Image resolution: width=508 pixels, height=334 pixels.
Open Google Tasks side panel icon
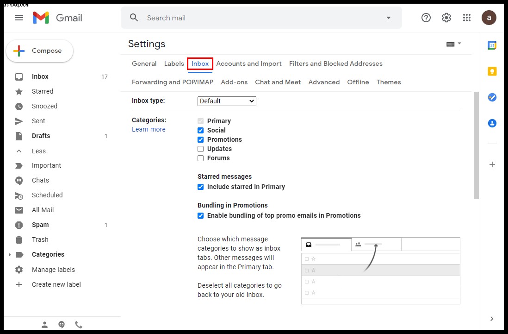click(x=492, y=97)
